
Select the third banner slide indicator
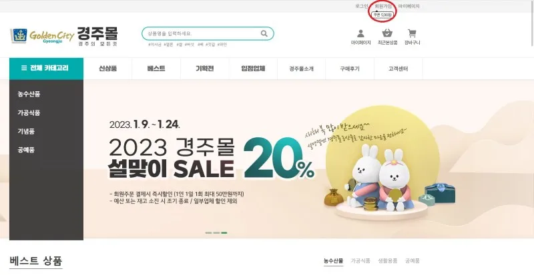coord(224,233)
